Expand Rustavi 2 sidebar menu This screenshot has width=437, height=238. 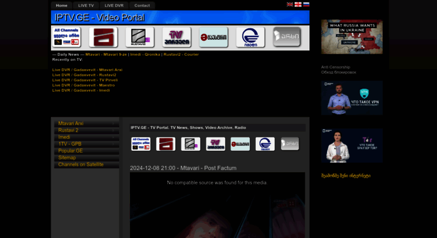87,131
